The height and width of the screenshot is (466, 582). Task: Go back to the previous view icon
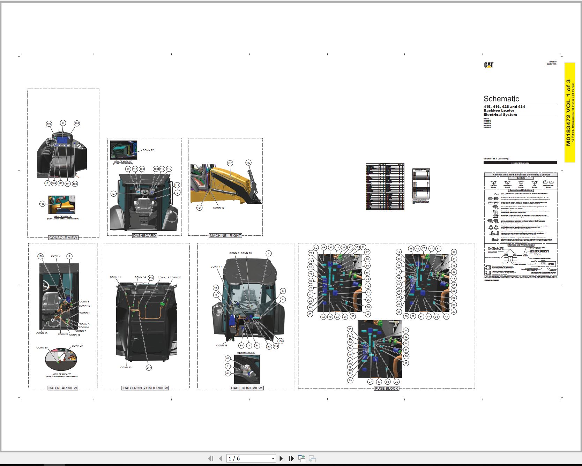pyautogui.click(x=302, y=459)
